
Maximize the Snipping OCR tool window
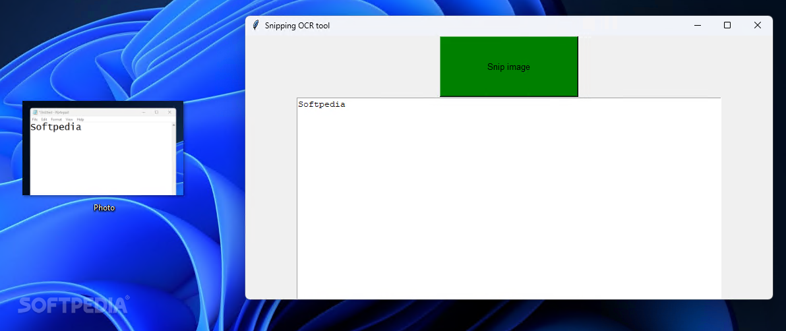point(727,25)
